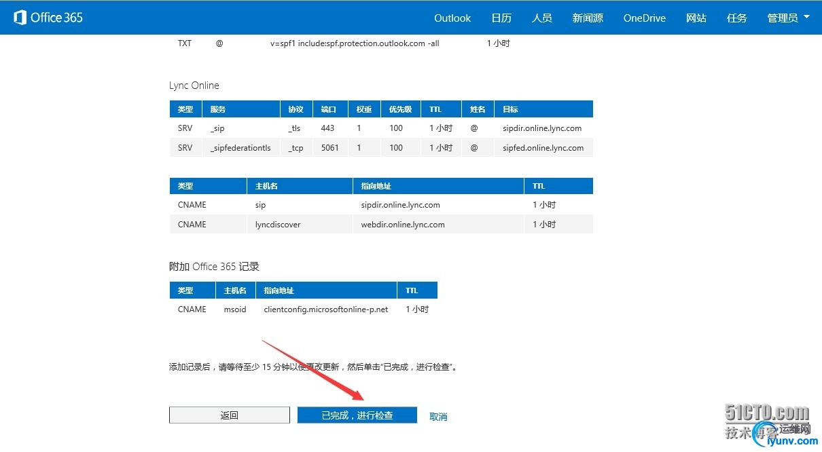This screenshot has height=452, width=822.
Task: Click the 取消 link
Action: click(438, 417)
